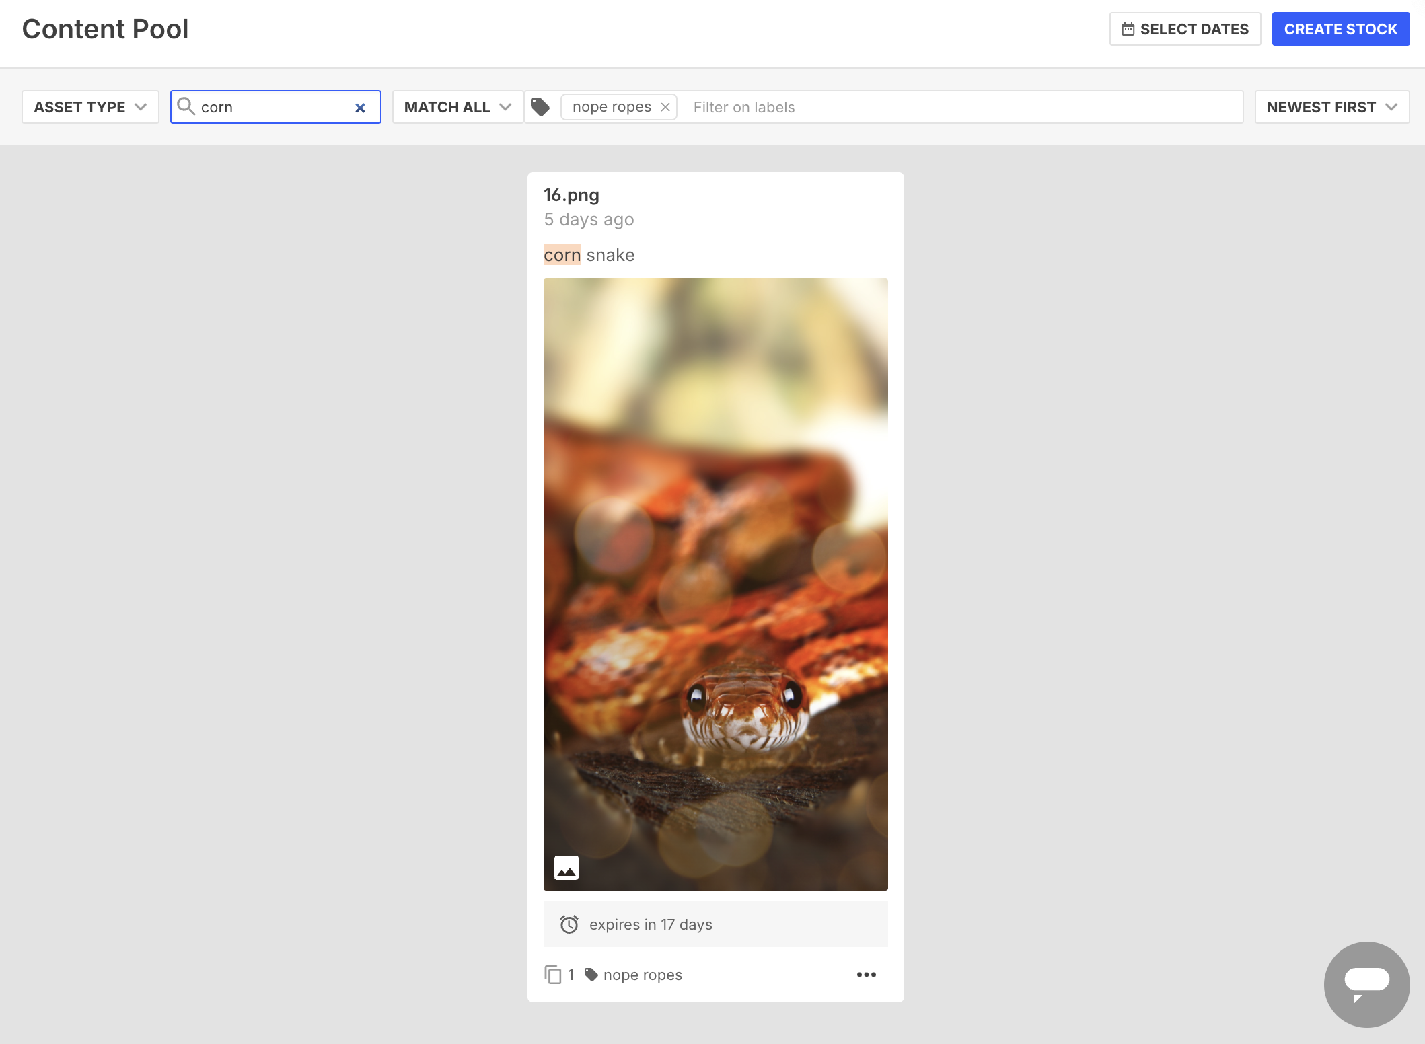
Task: Click the expires in 17 days text
Action: [x=651, y=924]
